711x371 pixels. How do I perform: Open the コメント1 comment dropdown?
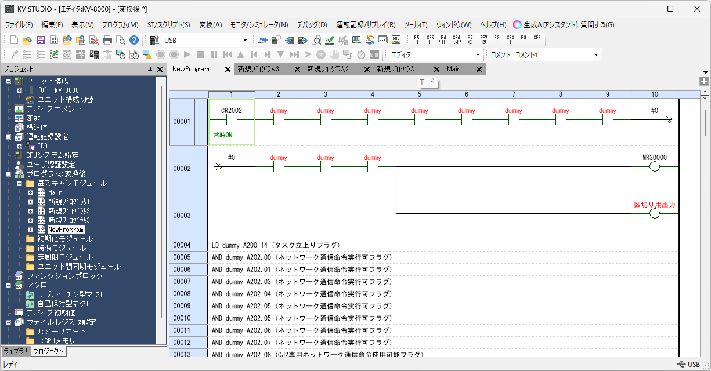coord(596,54)
